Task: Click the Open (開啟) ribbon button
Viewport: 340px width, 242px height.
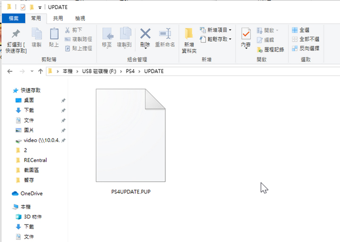Action: [x=267, y=30]
